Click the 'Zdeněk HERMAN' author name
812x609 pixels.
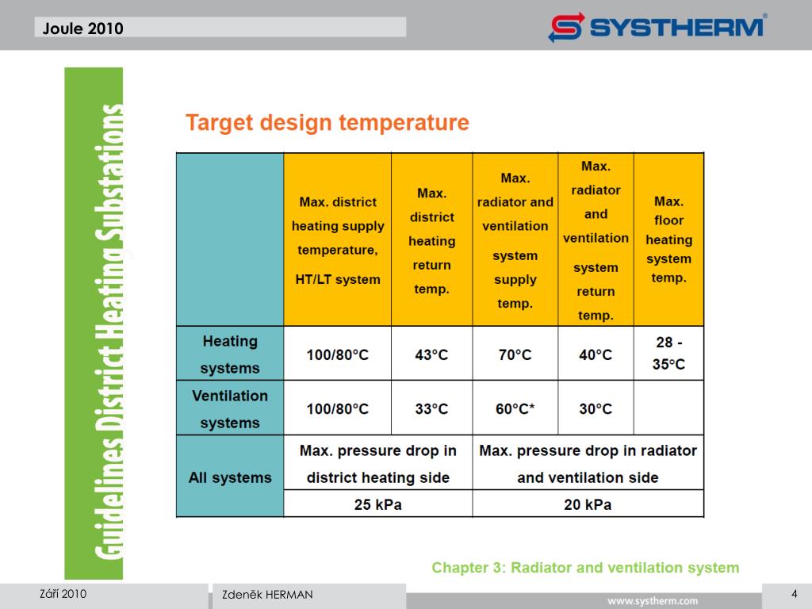coord(267,595)
